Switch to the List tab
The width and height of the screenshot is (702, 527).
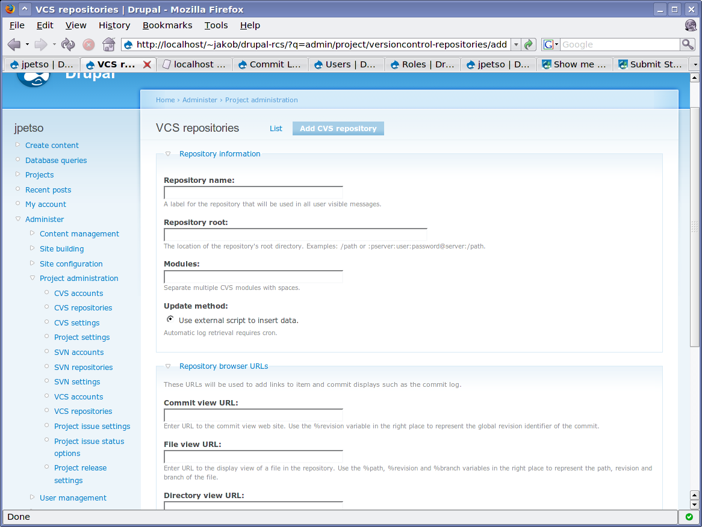pos(276,128)
